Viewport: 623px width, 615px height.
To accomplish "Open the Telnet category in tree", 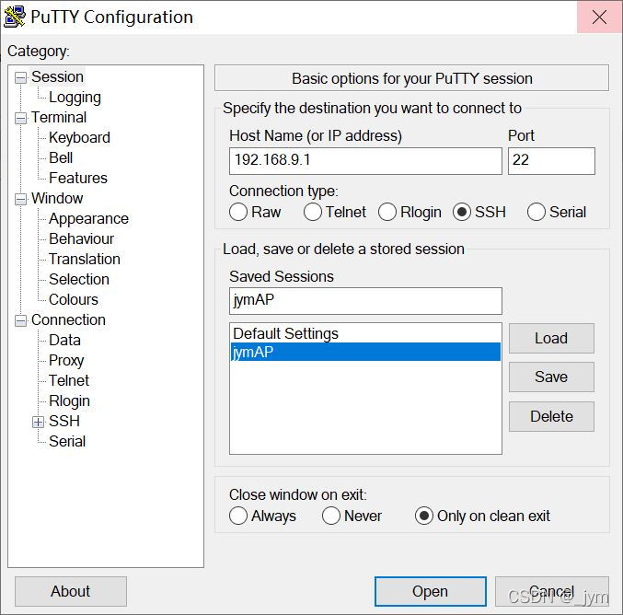I will [x=69, y=381].
